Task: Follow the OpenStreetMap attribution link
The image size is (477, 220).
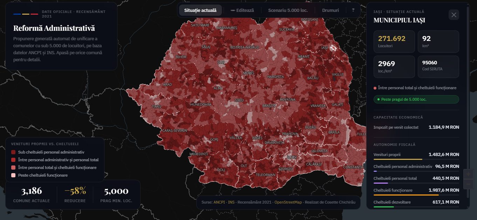Action: click(288, 202)
